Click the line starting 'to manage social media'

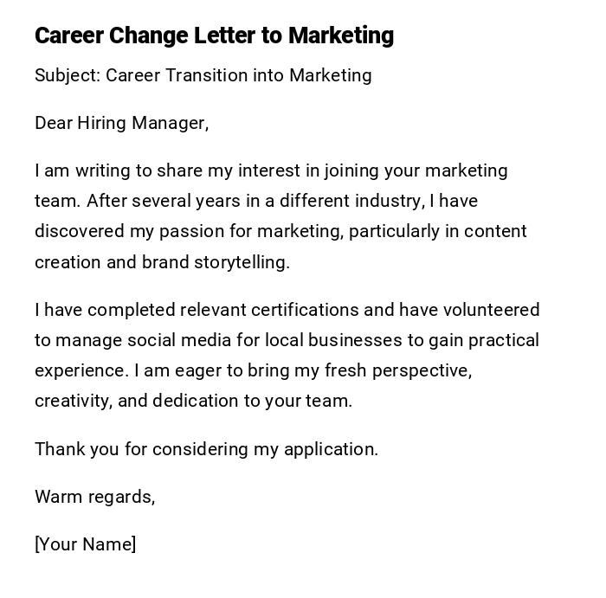click(287, 340)
